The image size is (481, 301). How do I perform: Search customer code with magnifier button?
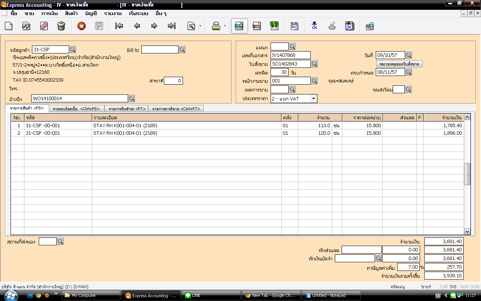73,49
